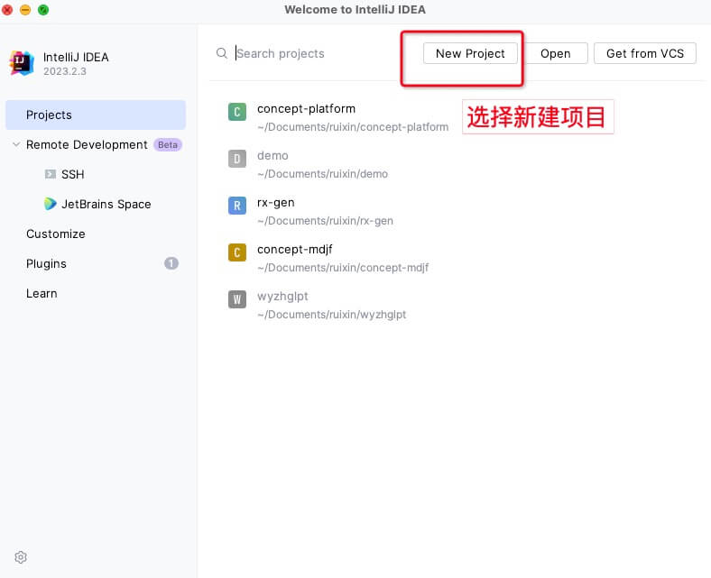Select the Projects tab in sidebar

coord(96,115)
